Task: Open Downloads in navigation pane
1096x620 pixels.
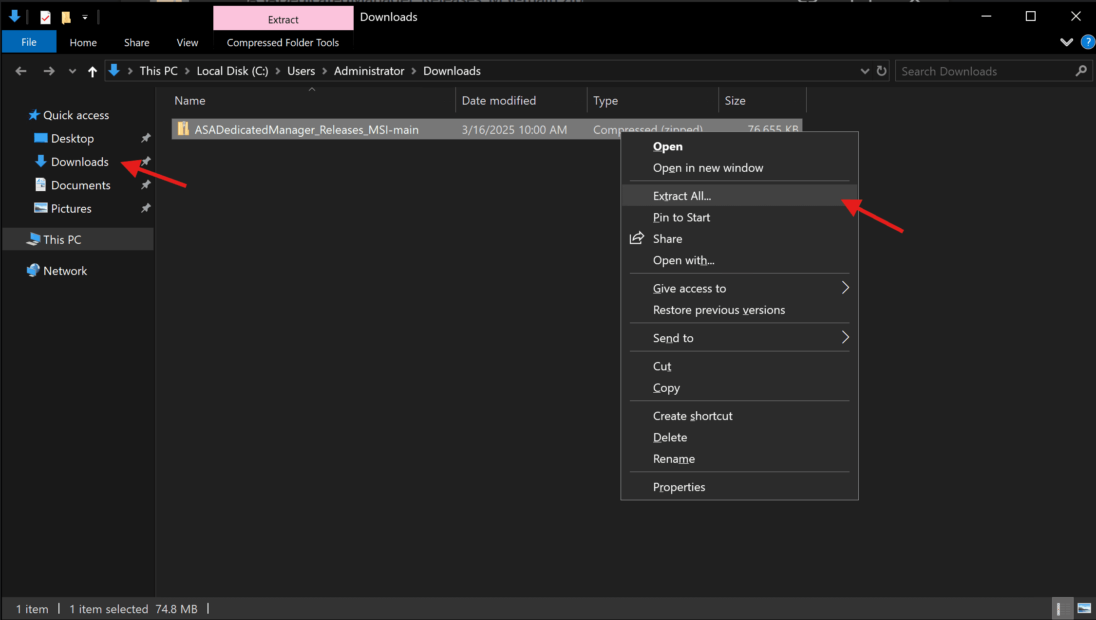Action: [x=79, y=162]
